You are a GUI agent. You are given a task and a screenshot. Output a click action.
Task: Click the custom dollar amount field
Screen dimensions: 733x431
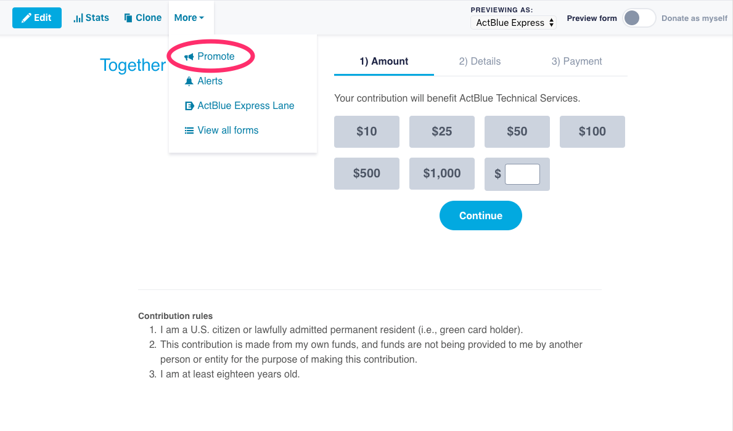[x=522, y=174]
